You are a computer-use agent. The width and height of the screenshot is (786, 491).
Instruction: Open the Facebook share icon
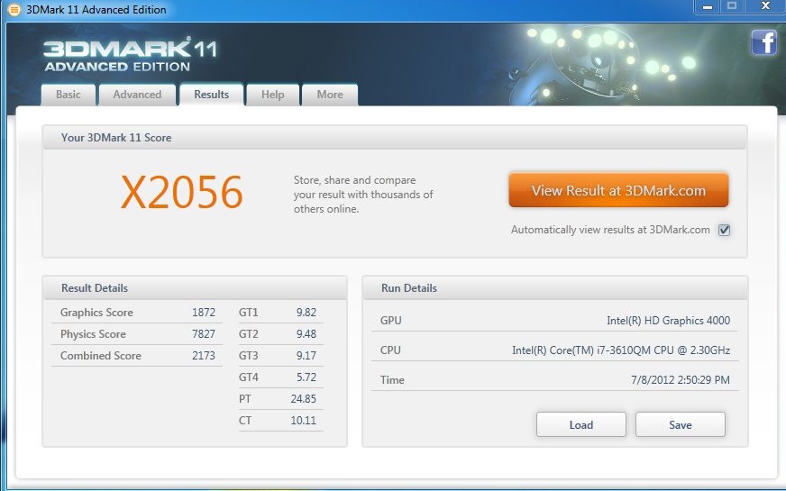[764, 42]
